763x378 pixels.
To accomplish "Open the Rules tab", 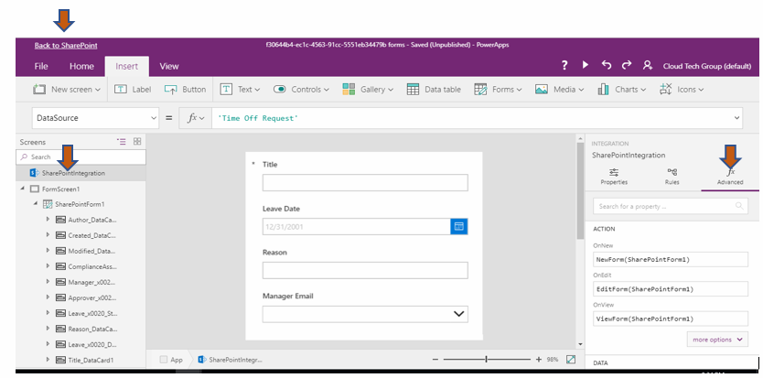I will point(672,177).
